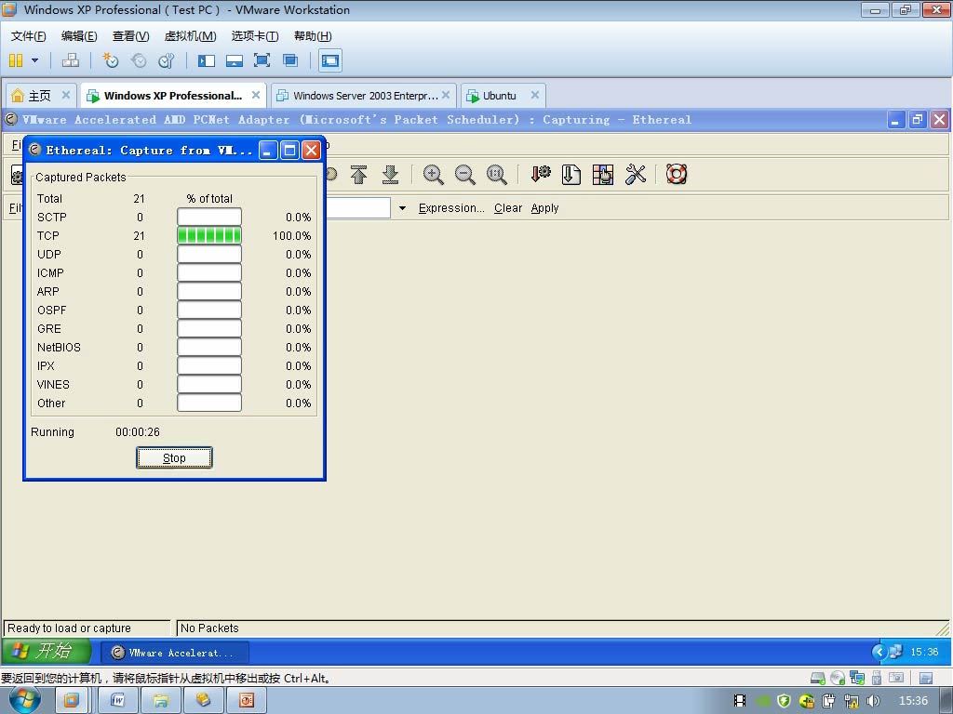
Task: Open Word from the host taskbar
Action: click(x=117, y=701)
